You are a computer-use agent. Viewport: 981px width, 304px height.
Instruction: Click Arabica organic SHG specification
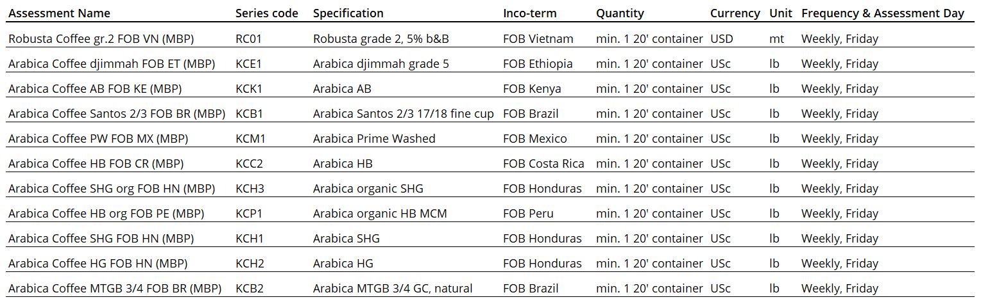(x=368, y=189)
